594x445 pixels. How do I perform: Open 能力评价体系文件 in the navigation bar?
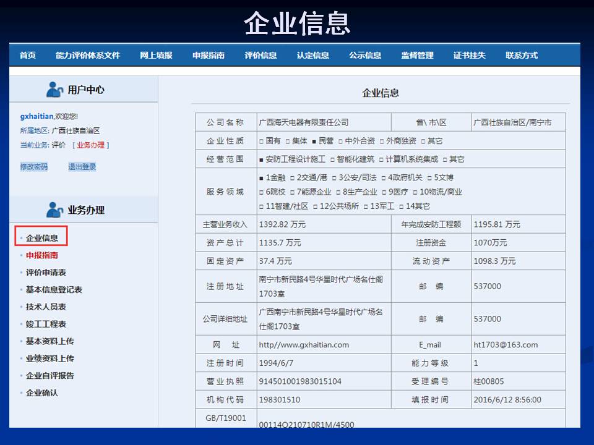(88, 55)
